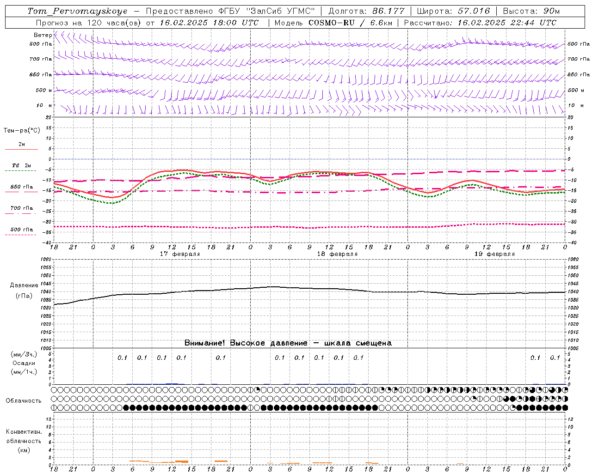Select the forecast start 16.02.2025 18:00 UTC
Image resolution: width=592 pixels, height=473 pixels.
(209, 23)
